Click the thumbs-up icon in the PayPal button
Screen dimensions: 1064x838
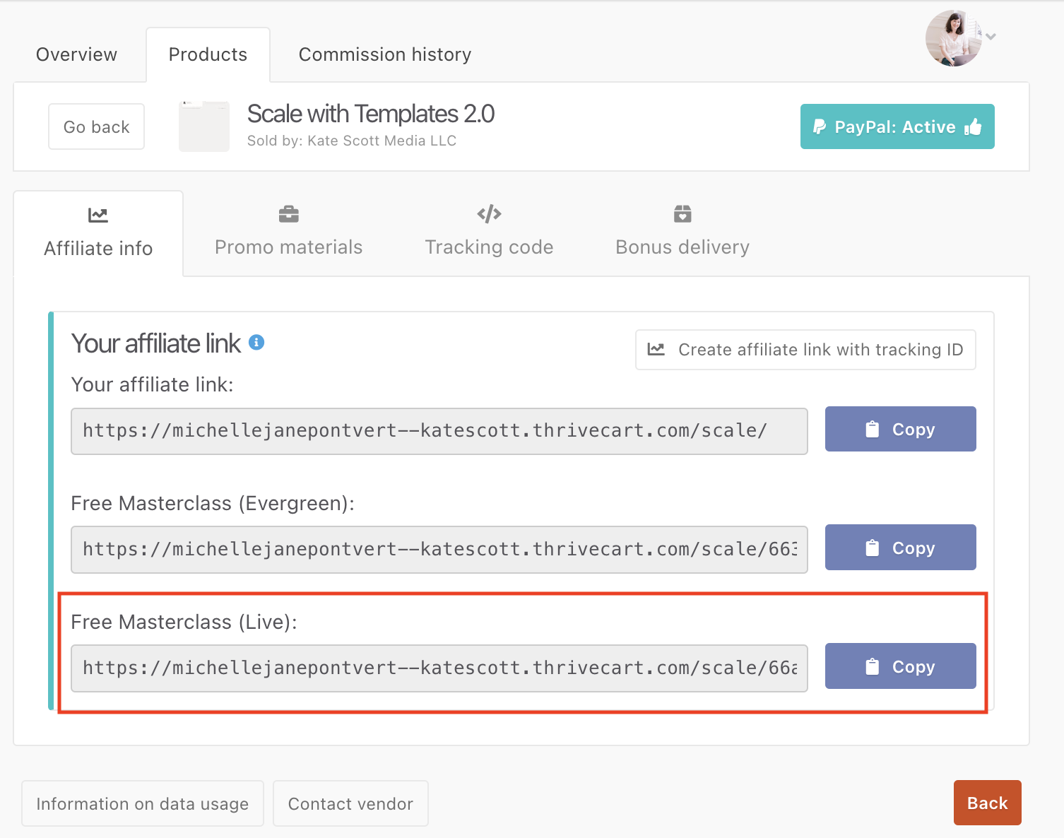(974, 126)
